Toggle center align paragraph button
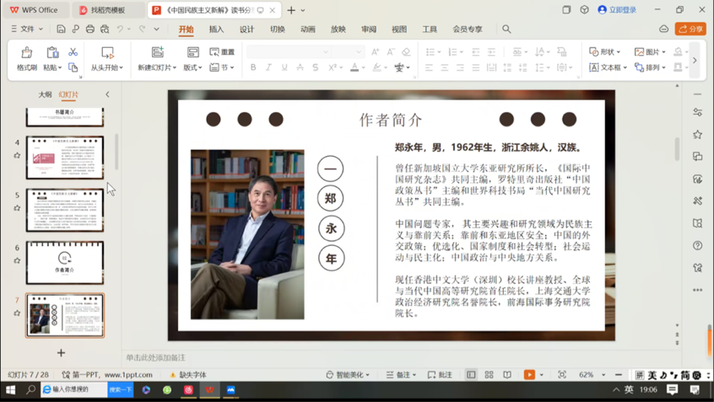 coord(445,67)
